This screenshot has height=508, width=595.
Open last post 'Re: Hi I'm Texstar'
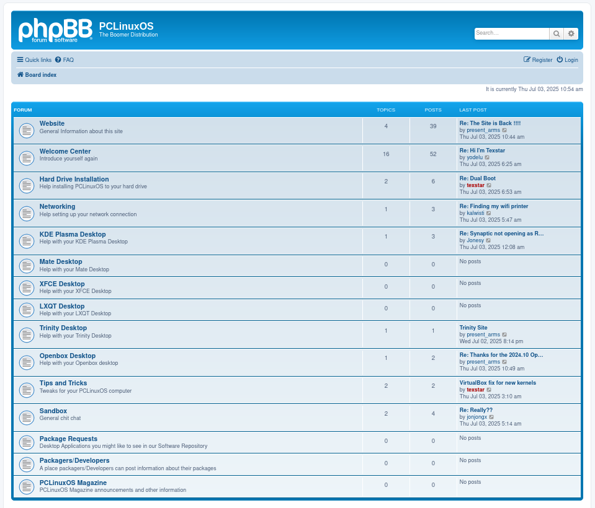pyautogui.click(x=482, y=151)
